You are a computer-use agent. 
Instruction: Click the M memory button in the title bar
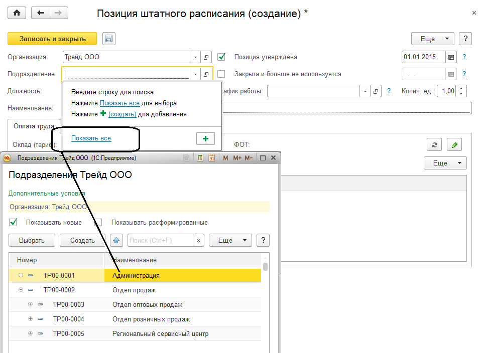tap(225, 158)
